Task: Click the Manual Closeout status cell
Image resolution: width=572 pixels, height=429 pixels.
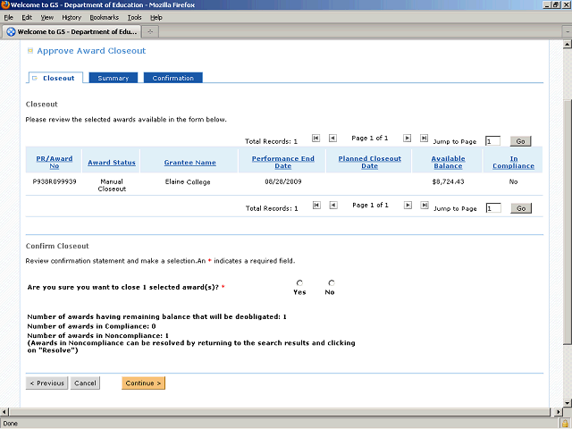Action: pos(112,185)
